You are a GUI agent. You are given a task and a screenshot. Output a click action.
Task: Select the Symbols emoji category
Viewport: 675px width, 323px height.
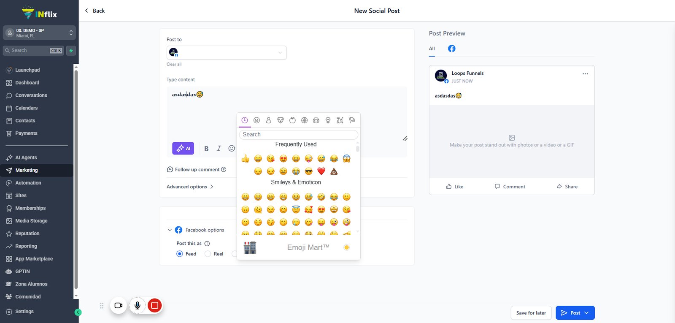coord(340,120)
